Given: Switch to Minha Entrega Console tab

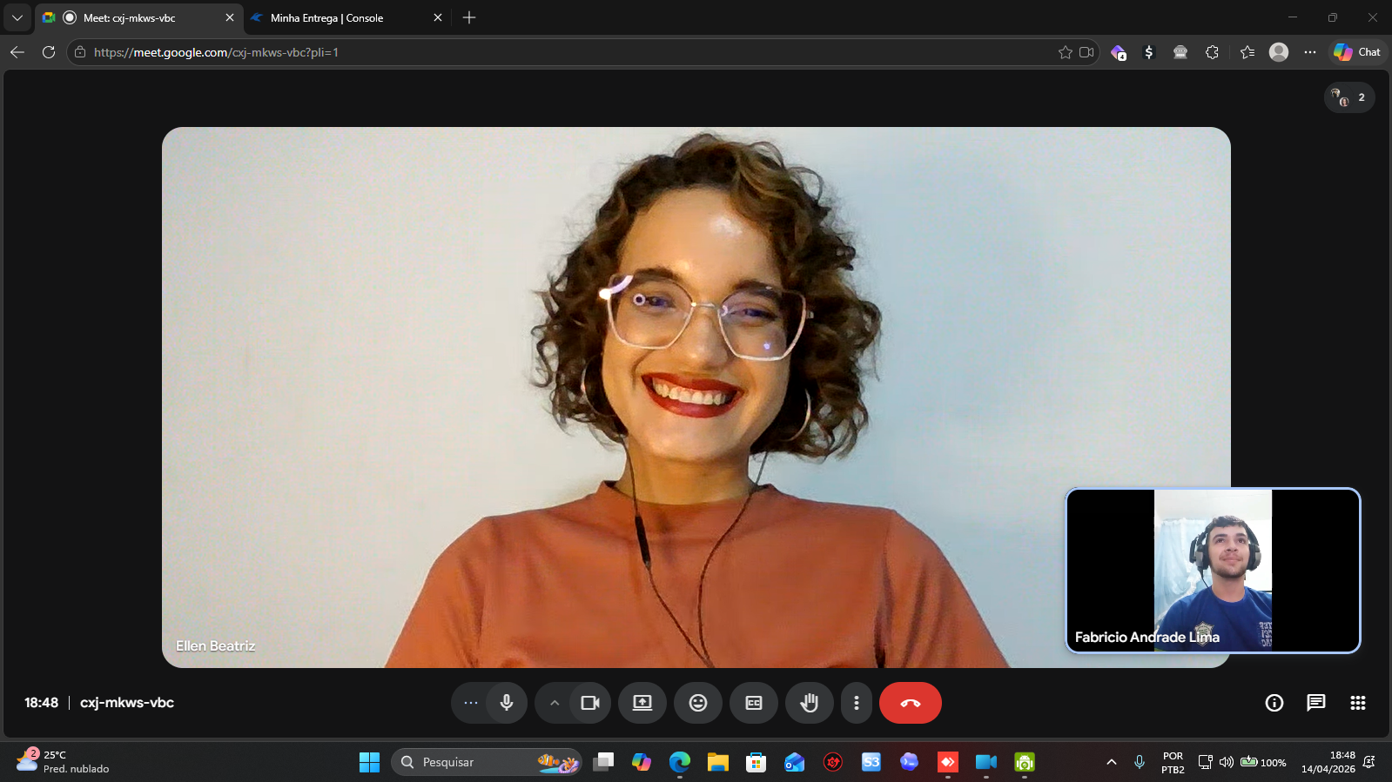Looking at the screenshot, I should click(340, 18).
